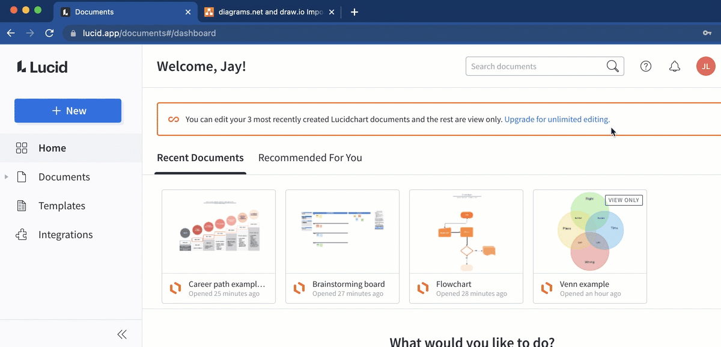
Task: Click the password key icon in address bar
Action: (707, 33)
